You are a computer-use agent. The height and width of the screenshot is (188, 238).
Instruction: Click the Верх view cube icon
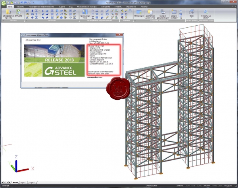pos(192,12)
